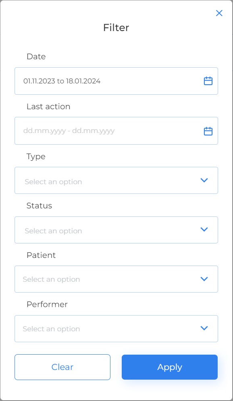Click the empty Last action date range field
Viewport: 233px width, 401px height.
(101, 131)
